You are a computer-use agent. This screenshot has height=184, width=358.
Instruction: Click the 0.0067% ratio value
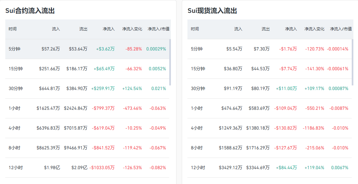340,168
